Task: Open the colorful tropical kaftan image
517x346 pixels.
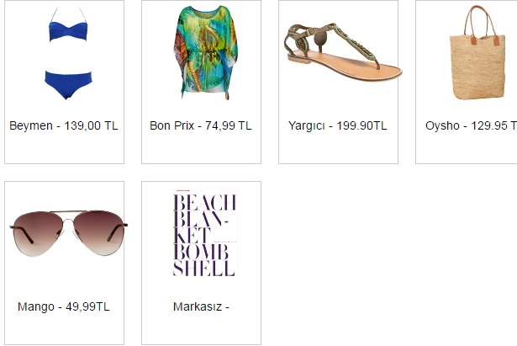Action: click(x=205, y=52)
